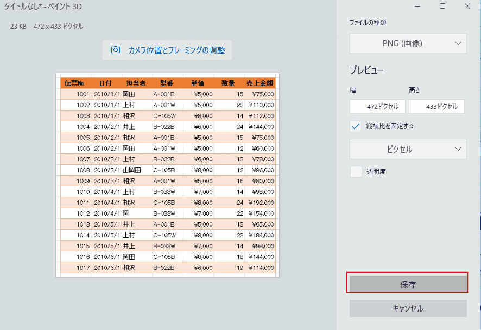The width and height of the screenshot is (481, 330).
Task: Open the PNG file type dropdown
Action: [x=408, y=43]
